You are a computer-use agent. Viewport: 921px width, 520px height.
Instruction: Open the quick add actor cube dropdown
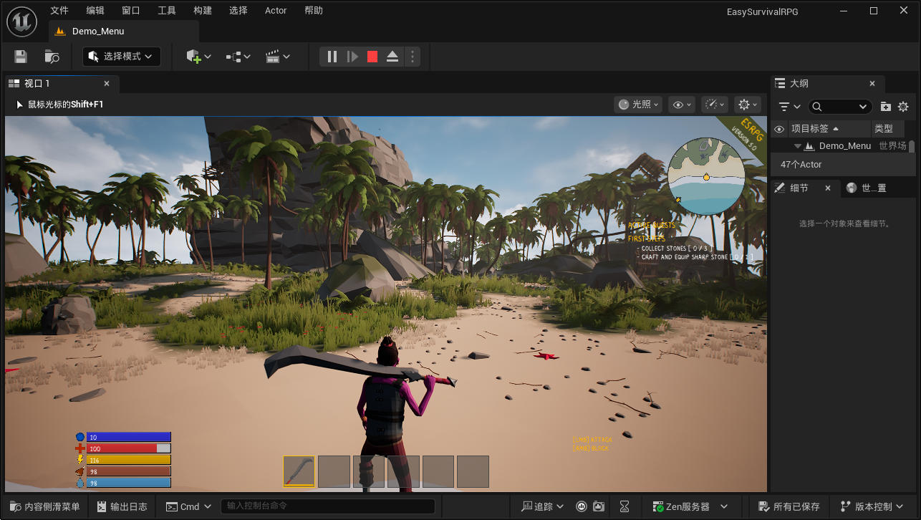tap(198, 57)
